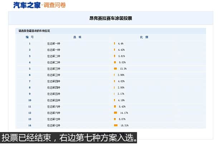Click the 4.42% percentage value
Screen dimensions: 222x147
pyautogui.click(x=121, y=50)
